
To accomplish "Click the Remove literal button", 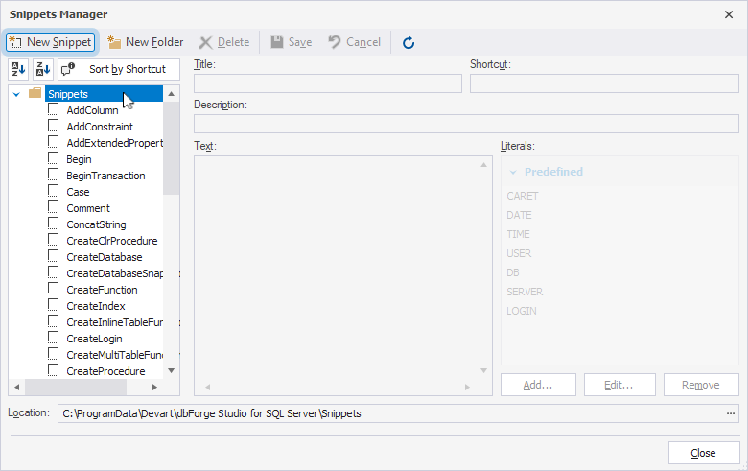I will [701, 385].
